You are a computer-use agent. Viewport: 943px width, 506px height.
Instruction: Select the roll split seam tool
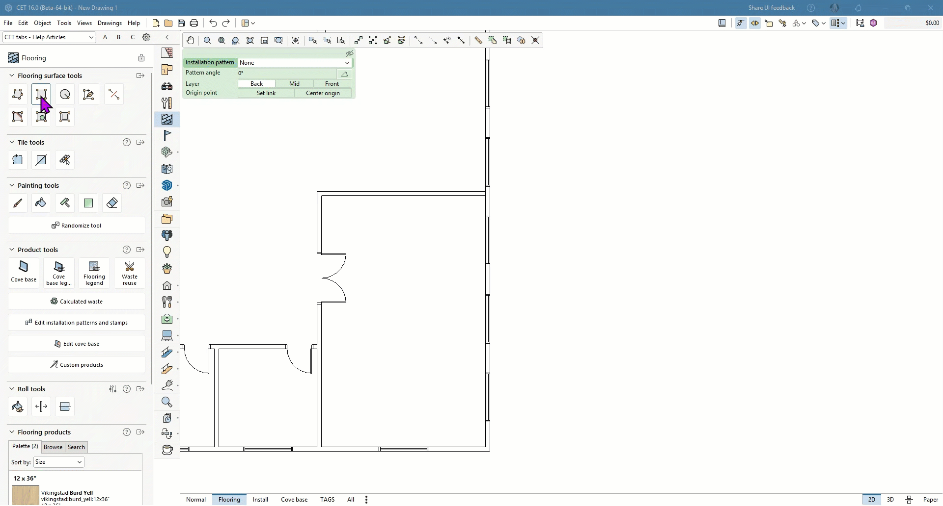41,407
